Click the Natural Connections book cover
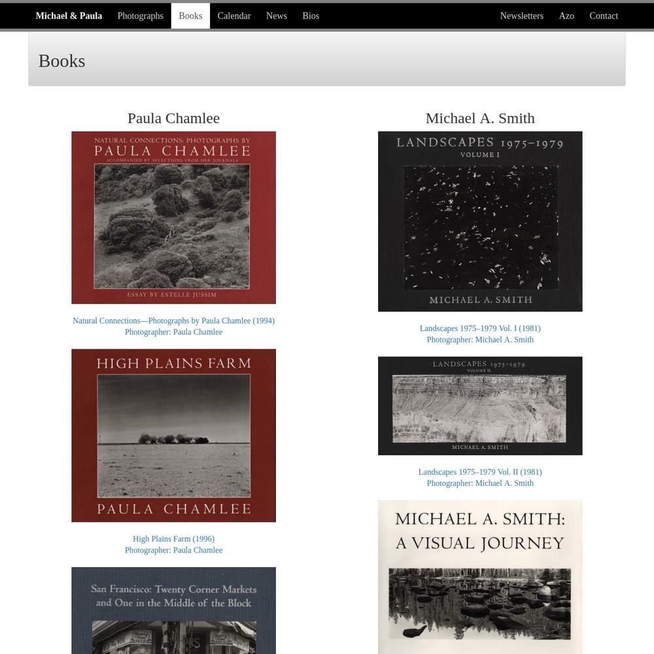The image size is (654, 654). click(173, 218)
